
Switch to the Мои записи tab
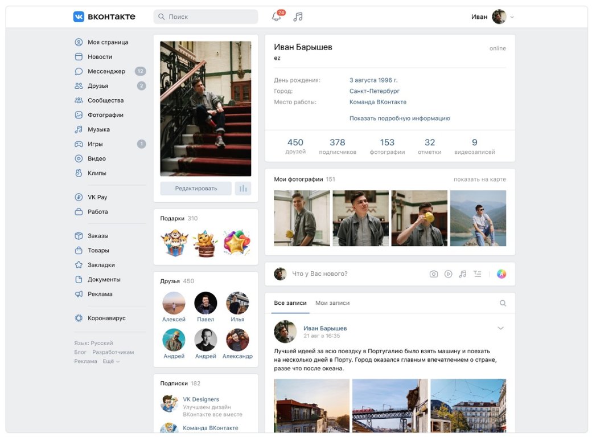coord(332,303)
